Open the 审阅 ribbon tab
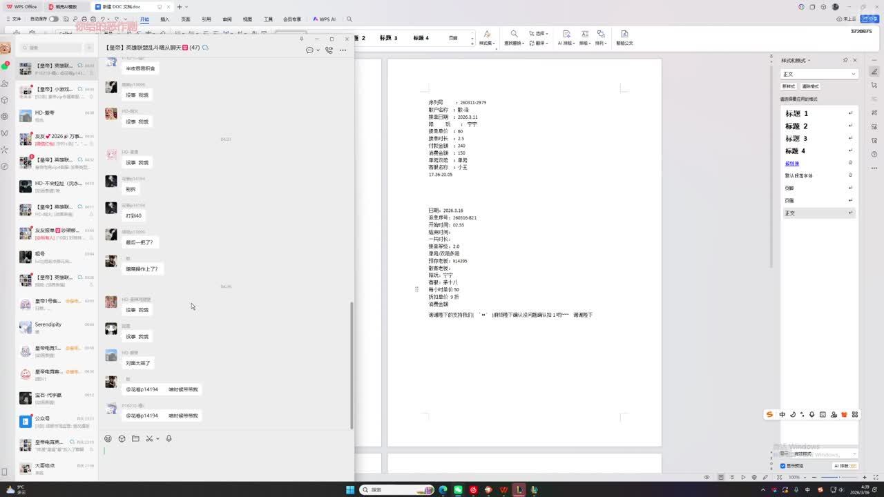The width and height of the screenshot is (884, 497). 227,19
